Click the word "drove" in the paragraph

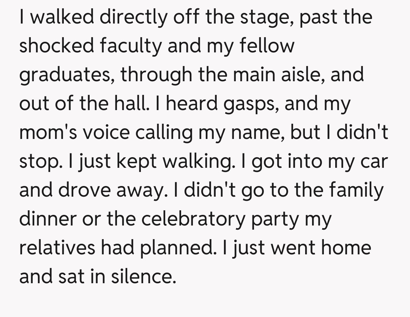(80, 191)
